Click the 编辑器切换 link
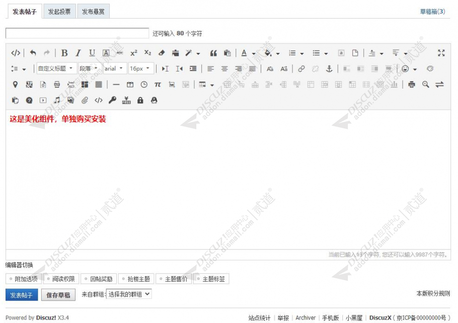 click(x=19, y=265)
